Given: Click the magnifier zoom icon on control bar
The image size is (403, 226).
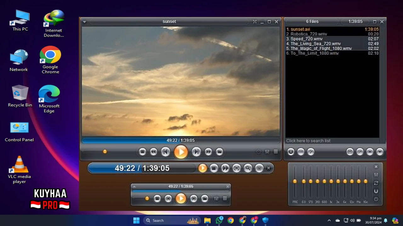Looking at the screenshot, I should pos(248,168).
